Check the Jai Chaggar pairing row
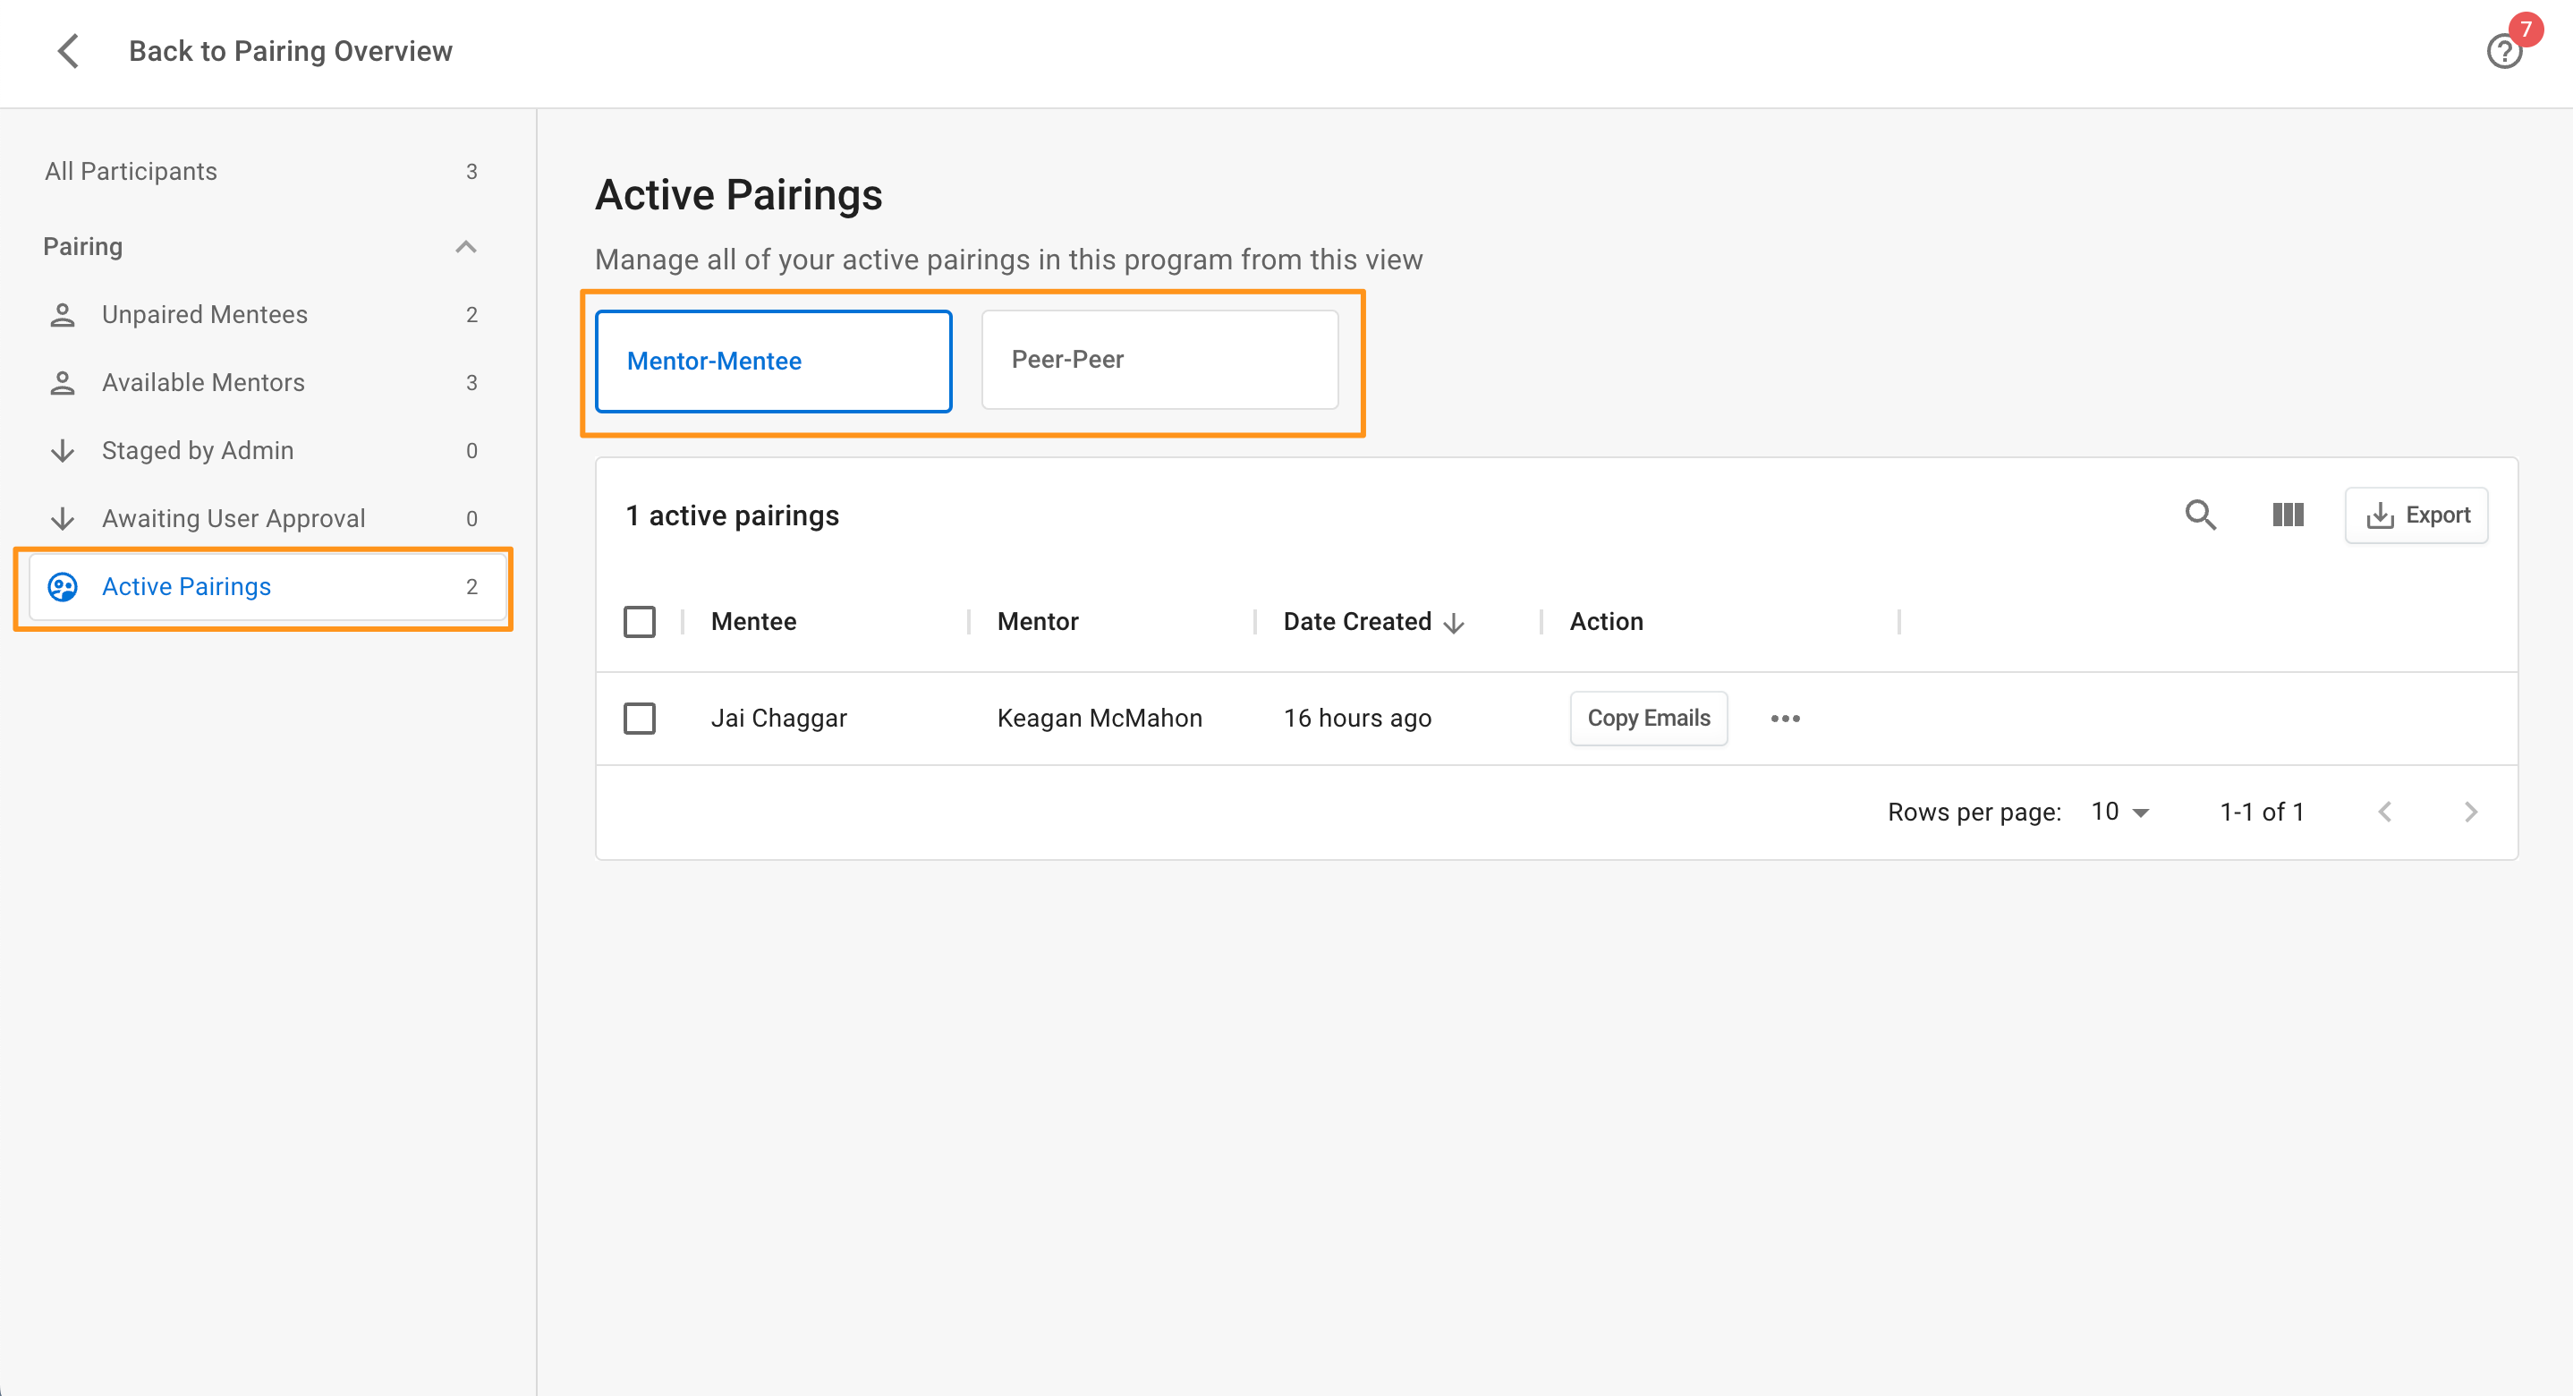The height and width of the screenshot is (1396, 2573). 640,719
